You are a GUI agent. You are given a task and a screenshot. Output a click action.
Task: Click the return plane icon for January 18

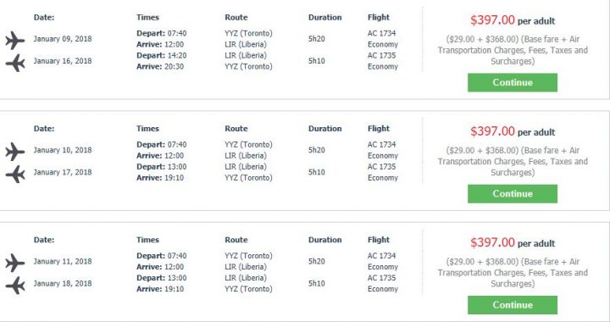(x=15, y=285)
